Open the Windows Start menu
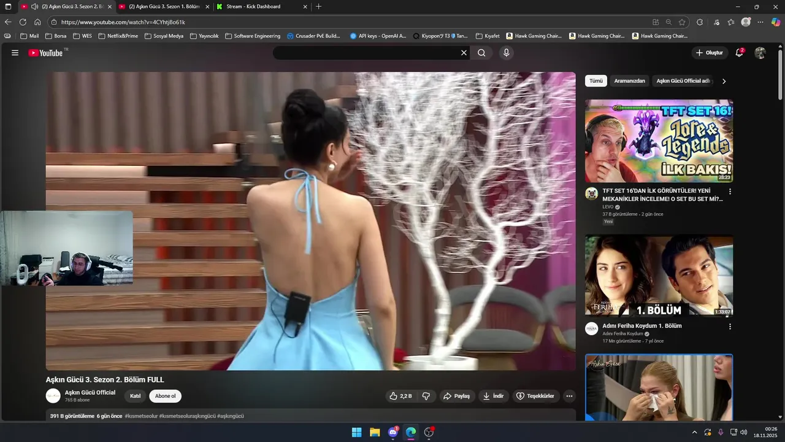The width and height of the screenshot is (785, 442). click(x=356, y=432)
